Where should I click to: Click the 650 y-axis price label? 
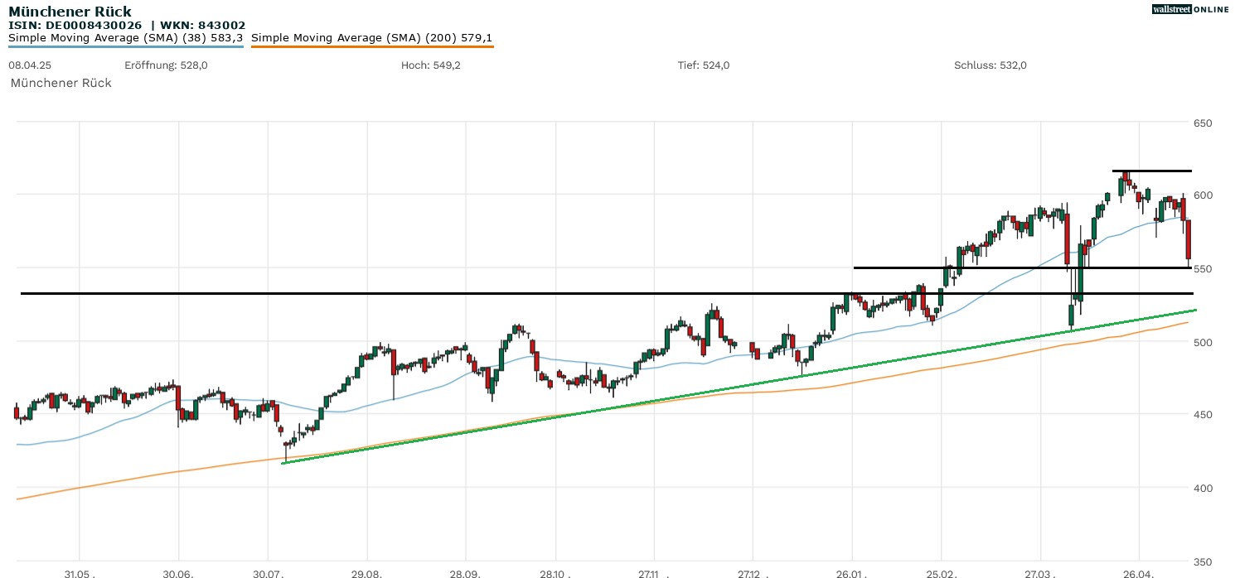(x=1203, y=123)
